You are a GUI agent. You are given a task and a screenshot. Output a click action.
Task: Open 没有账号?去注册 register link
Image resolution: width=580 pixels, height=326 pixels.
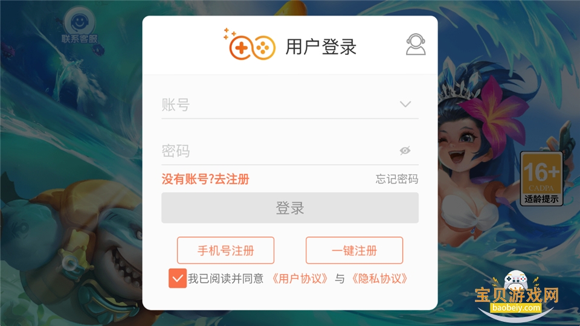pos(205,179)
